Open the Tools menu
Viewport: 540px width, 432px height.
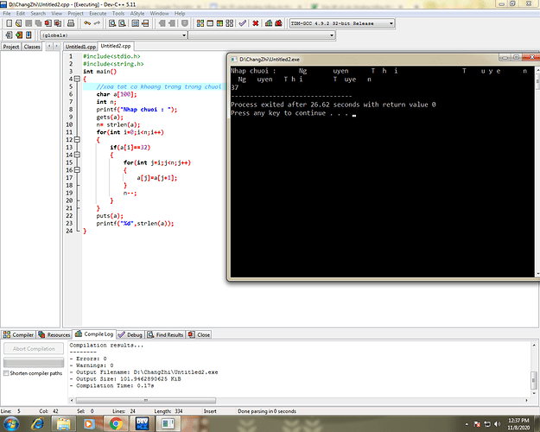pos(118,14)
